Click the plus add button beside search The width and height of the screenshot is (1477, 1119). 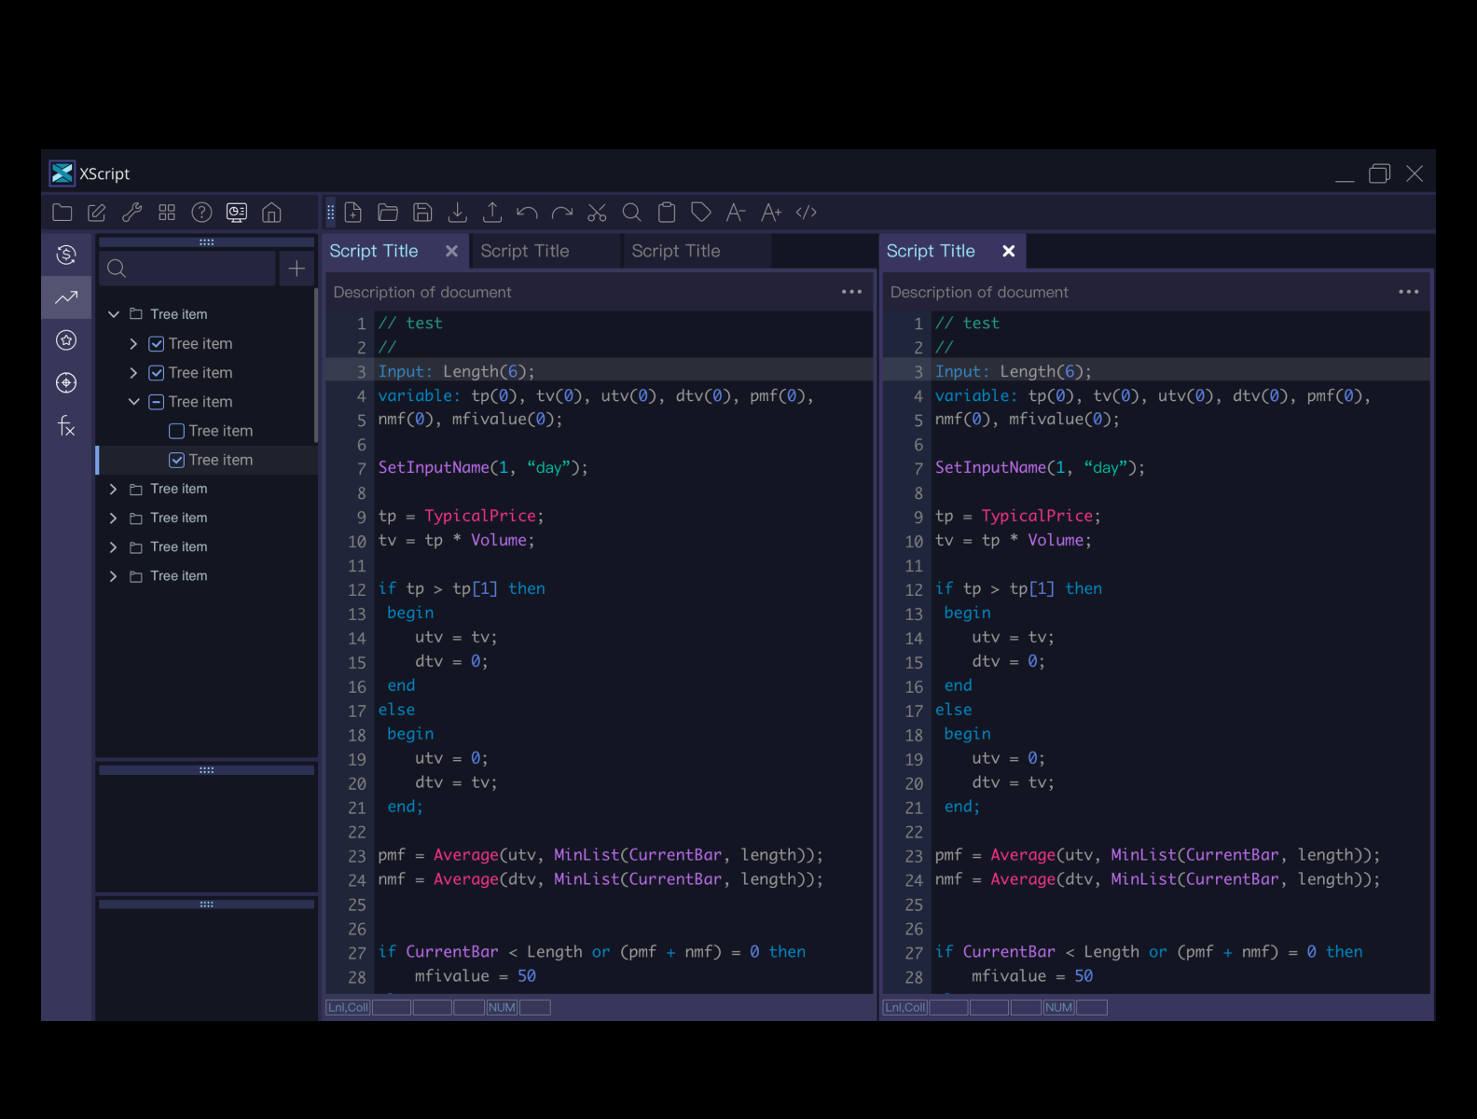click(297, 269)
